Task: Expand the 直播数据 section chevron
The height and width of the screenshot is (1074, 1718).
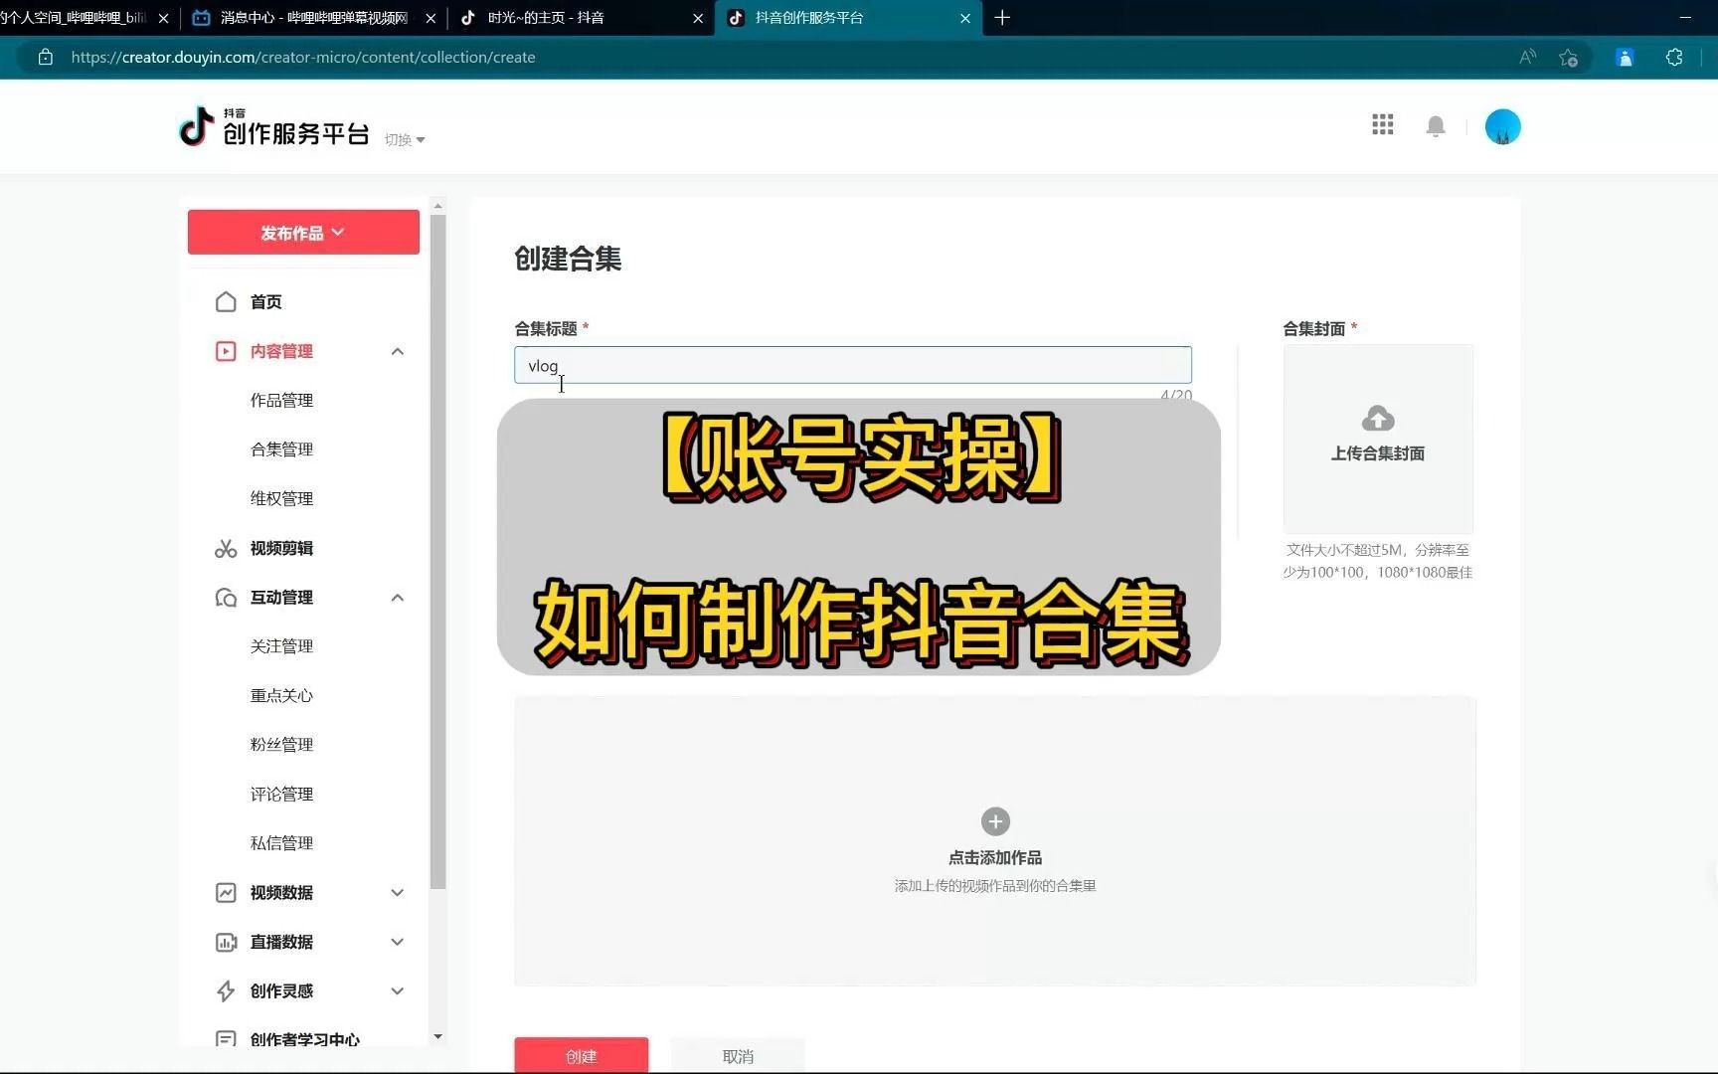Action: click(397, 942)
